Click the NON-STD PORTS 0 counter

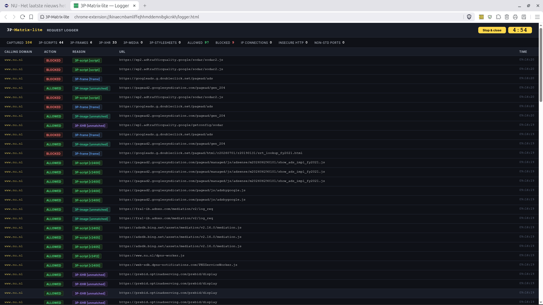tap(329, 43)
